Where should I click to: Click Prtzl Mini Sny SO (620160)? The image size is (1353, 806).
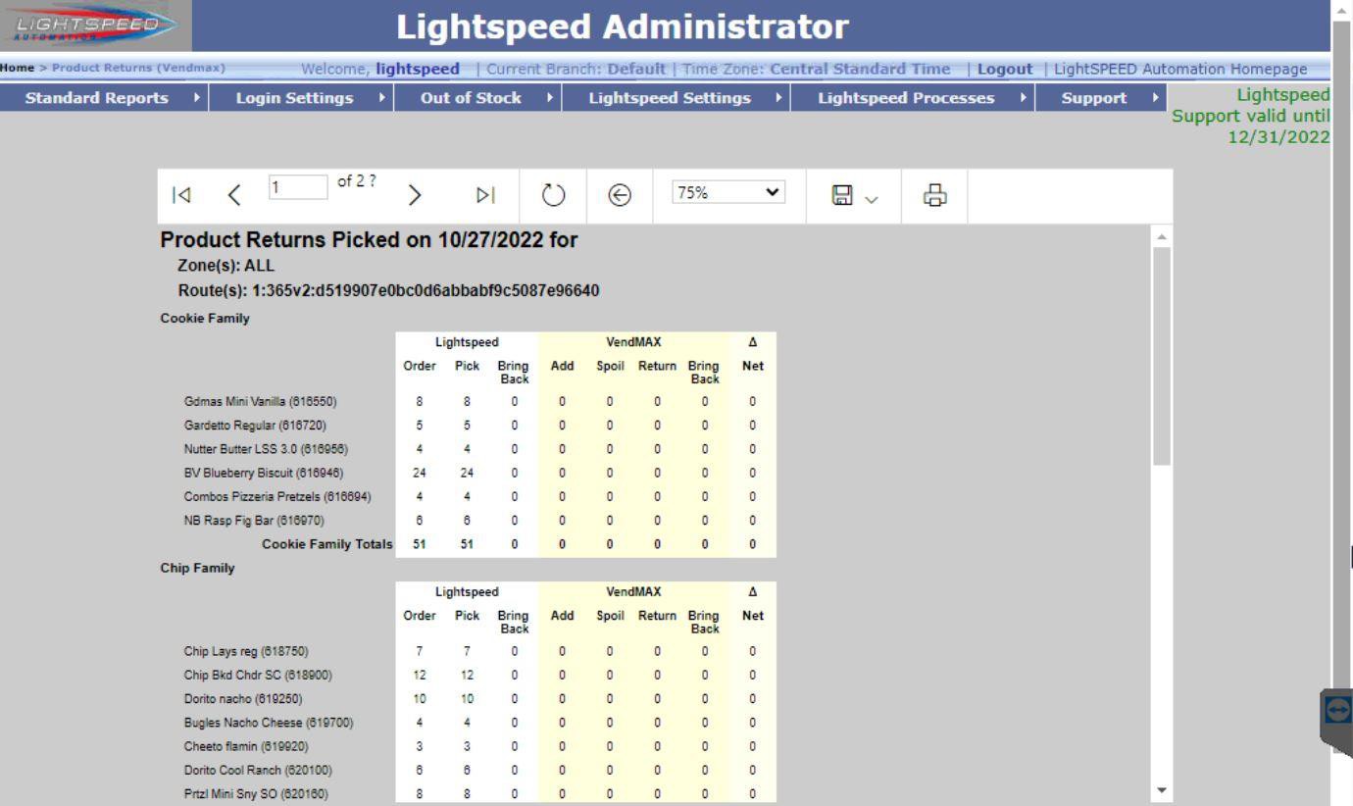point(256,794)
